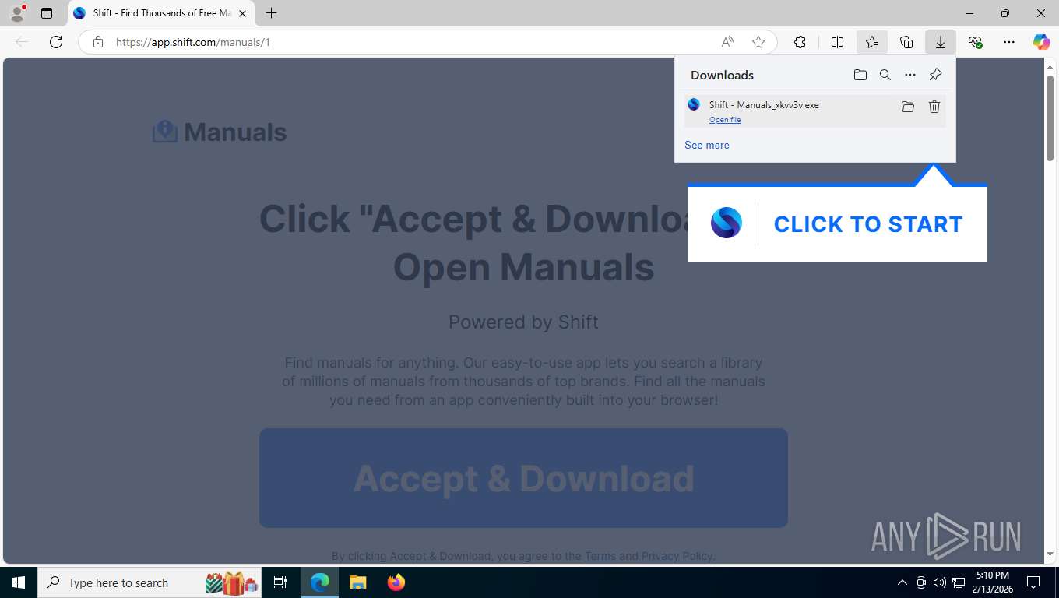The width and height of the screenshot is (1059, 598).
Task: Open the taskbar clock and date
Action: tap(992, 582)
